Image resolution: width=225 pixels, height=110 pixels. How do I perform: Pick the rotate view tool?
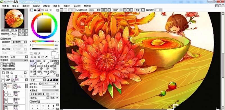39,57
